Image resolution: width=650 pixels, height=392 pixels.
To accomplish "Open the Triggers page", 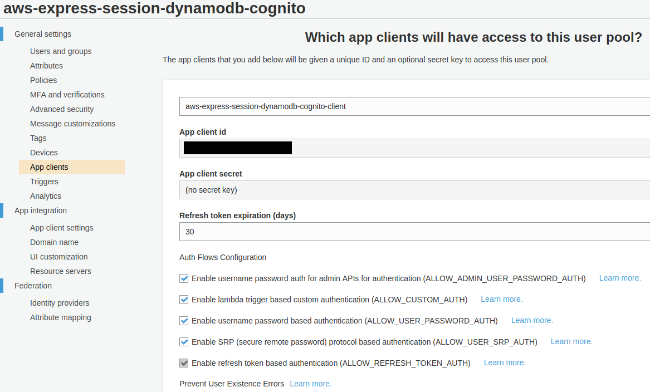I will point(44,182).
